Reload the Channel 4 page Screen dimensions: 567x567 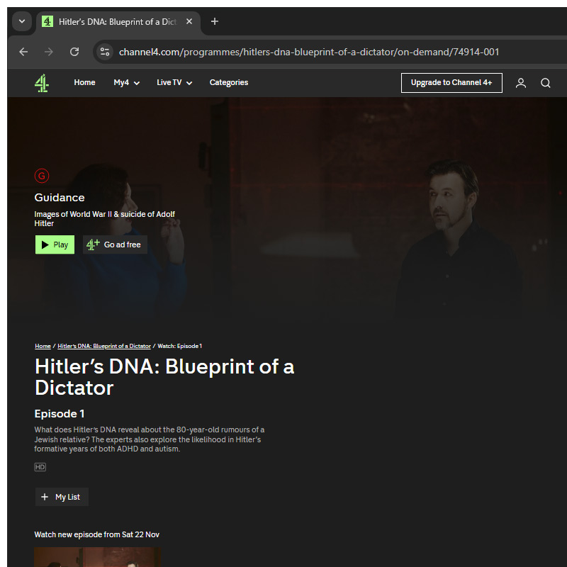pyautogui.click(x=74, y=51)
